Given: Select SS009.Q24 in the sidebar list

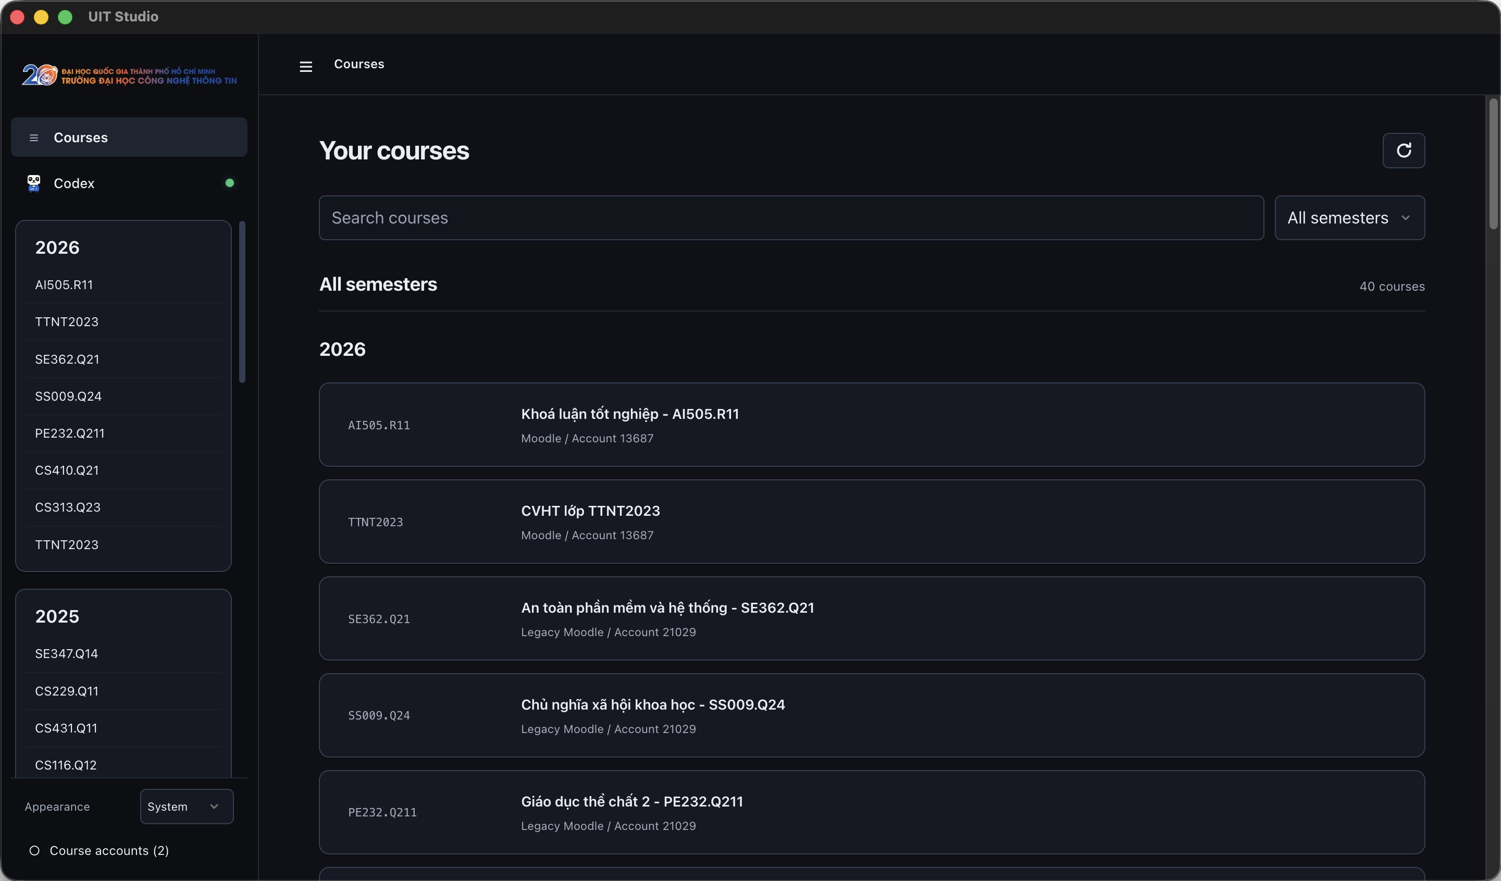Looking at the screenshot, I should pos(123,396).
